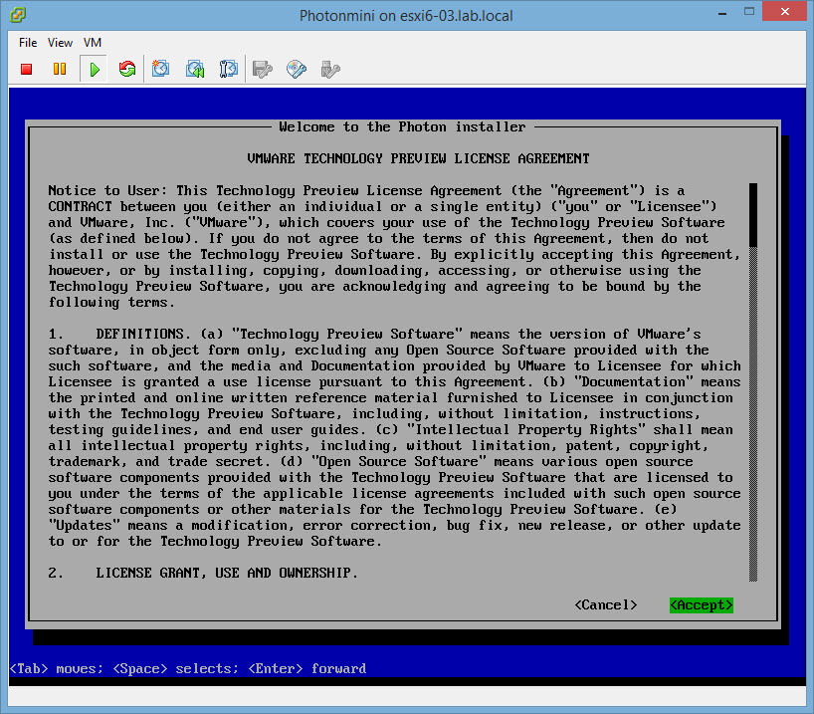Open the View menu
This screenshot has width=814, height=714.
click(x=60, y=43)
